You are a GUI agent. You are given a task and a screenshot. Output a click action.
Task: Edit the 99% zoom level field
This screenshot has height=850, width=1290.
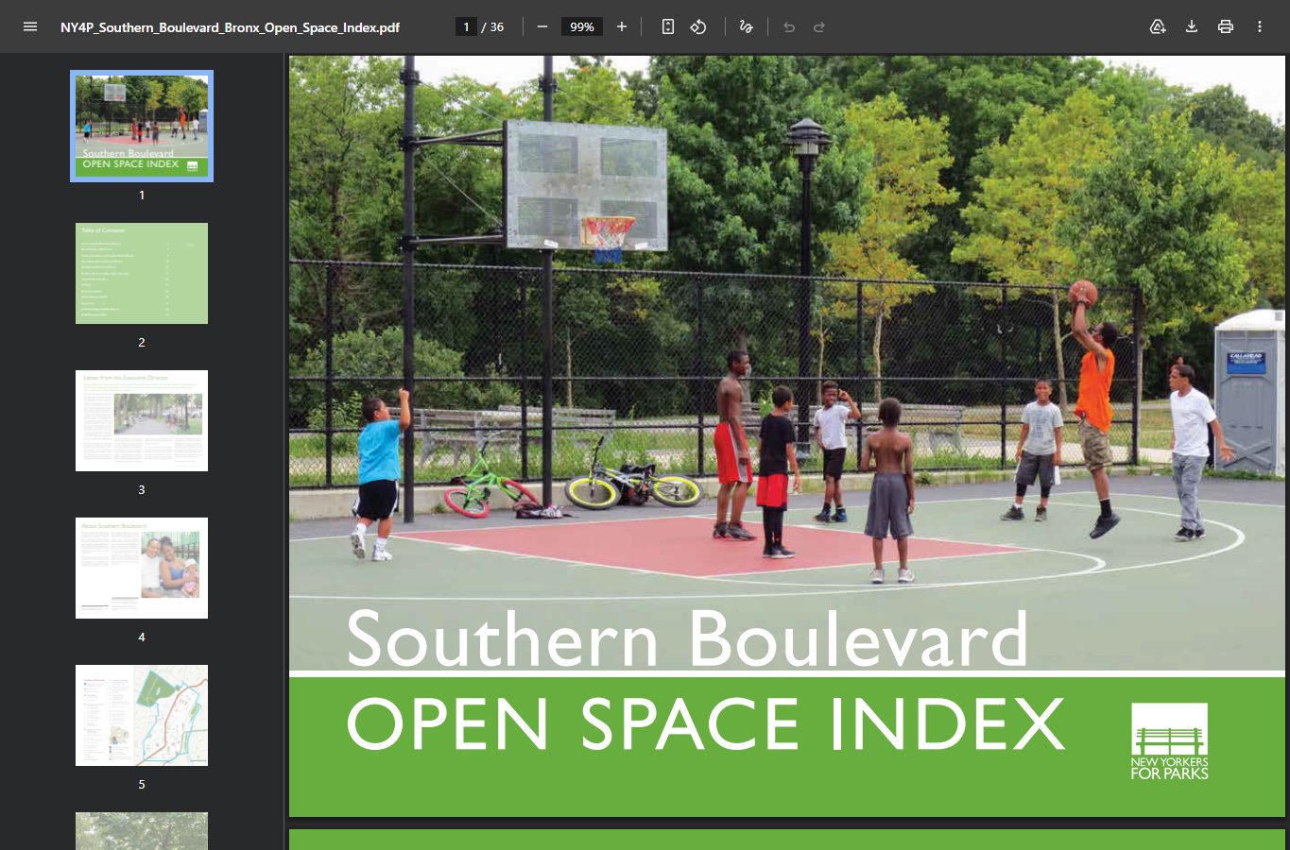582,26
